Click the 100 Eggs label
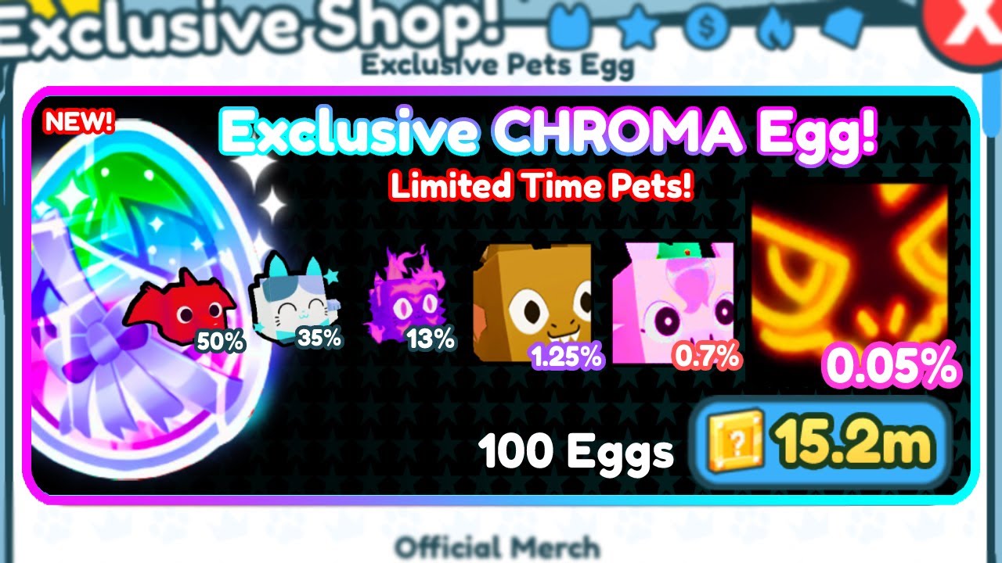The image size is (1002, 563). (x=575, y=451)
